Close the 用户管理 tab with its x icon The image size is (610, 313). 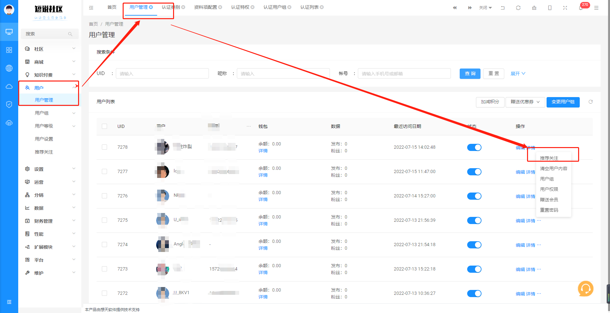click(151, 7)
